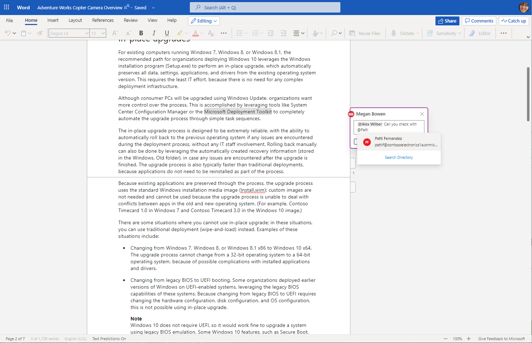The width and height of the screenshot is (532, 343).
Task: Click the vertical scrollbar thumb
Action: 528,94
